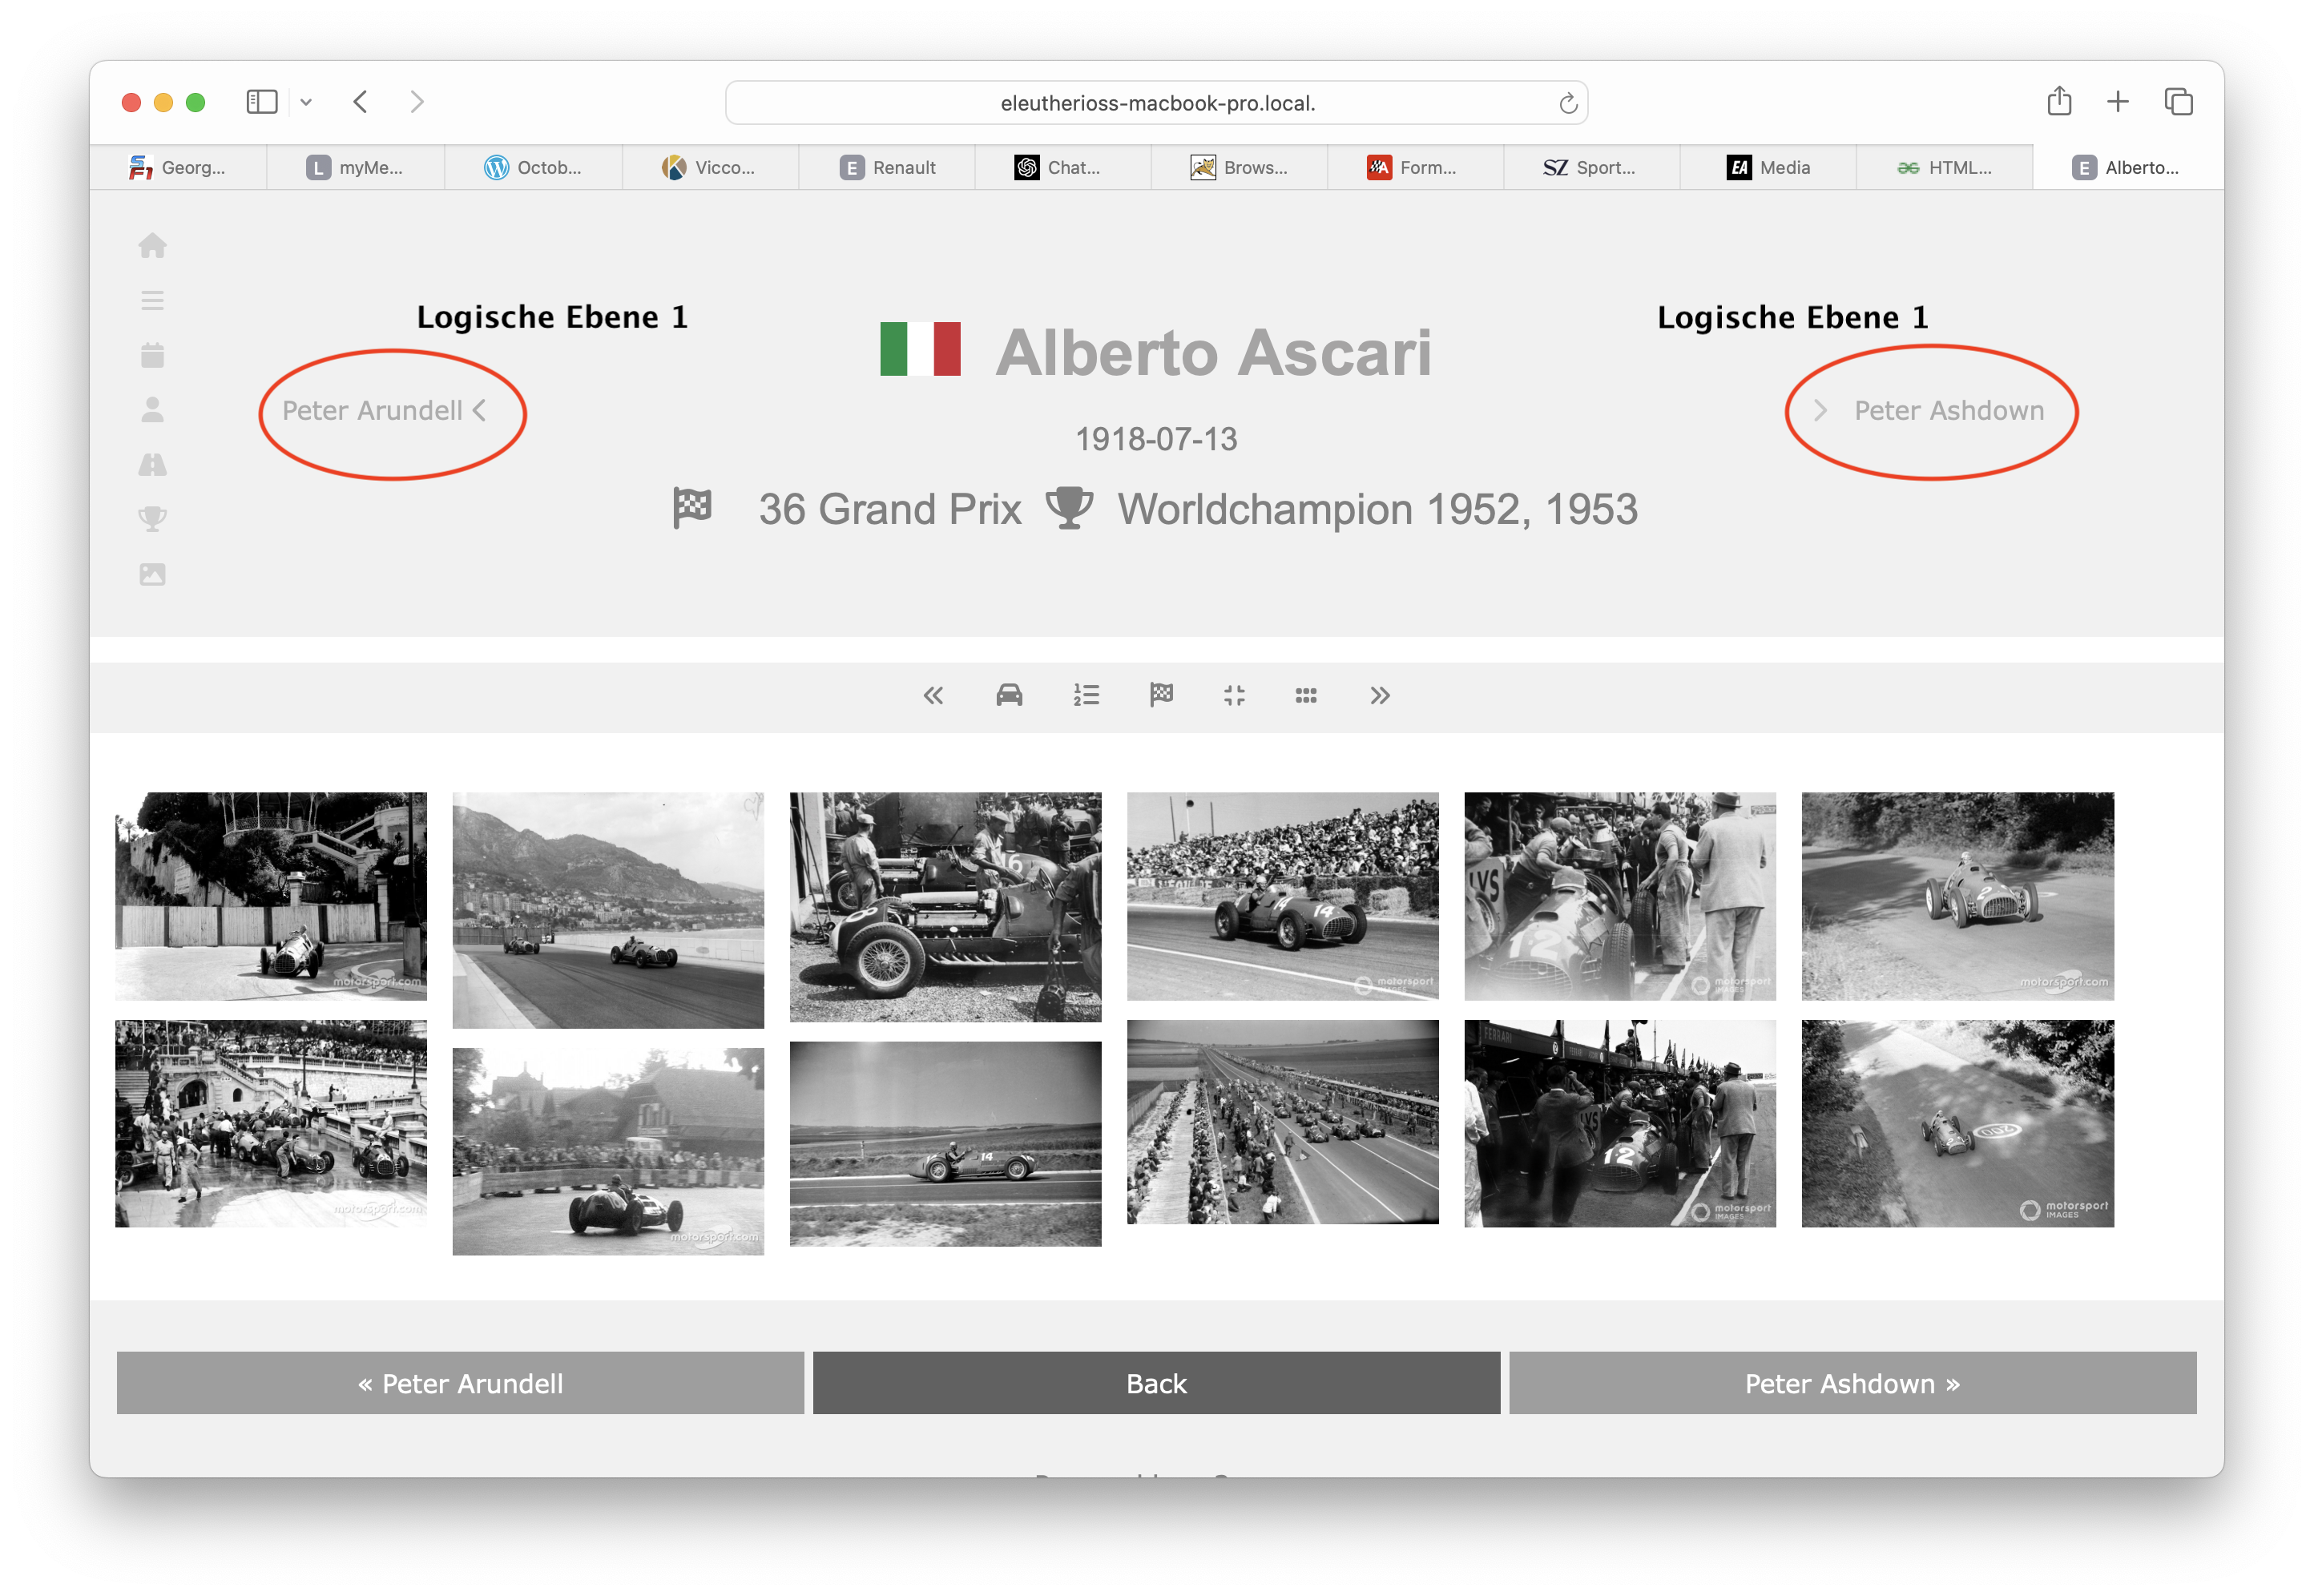Open the calendar icon in sidebar
2314x1596 pixels.
pyautogui.click(x=152, y=355)
